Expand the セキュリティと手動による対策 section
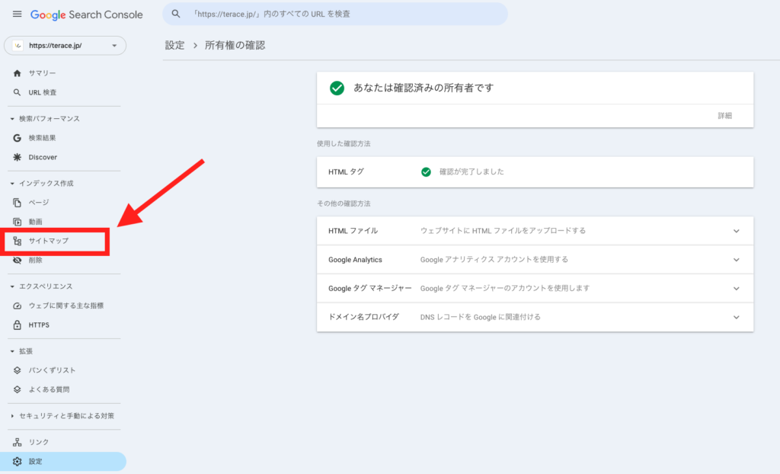This screenshot has height=474, width=780. coord(12,416)
